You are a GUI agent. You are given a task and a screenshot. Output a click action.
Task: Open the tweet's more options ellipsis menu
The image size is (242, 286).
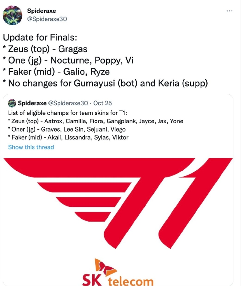pyautogui.click(x=230, y=11)
